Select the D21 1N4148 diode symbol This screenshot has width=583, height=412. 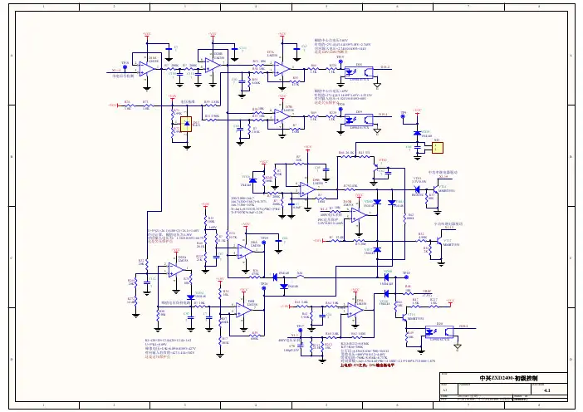[x=417, y=132]
